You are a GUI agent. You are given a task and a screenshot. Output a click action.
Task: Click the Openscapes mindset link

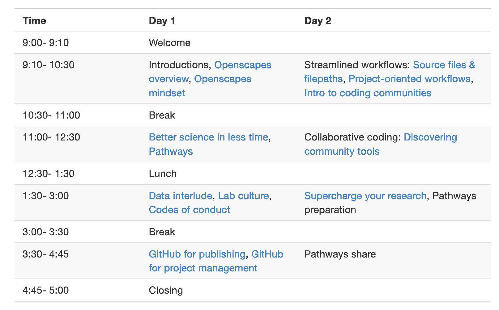[222, 79]
